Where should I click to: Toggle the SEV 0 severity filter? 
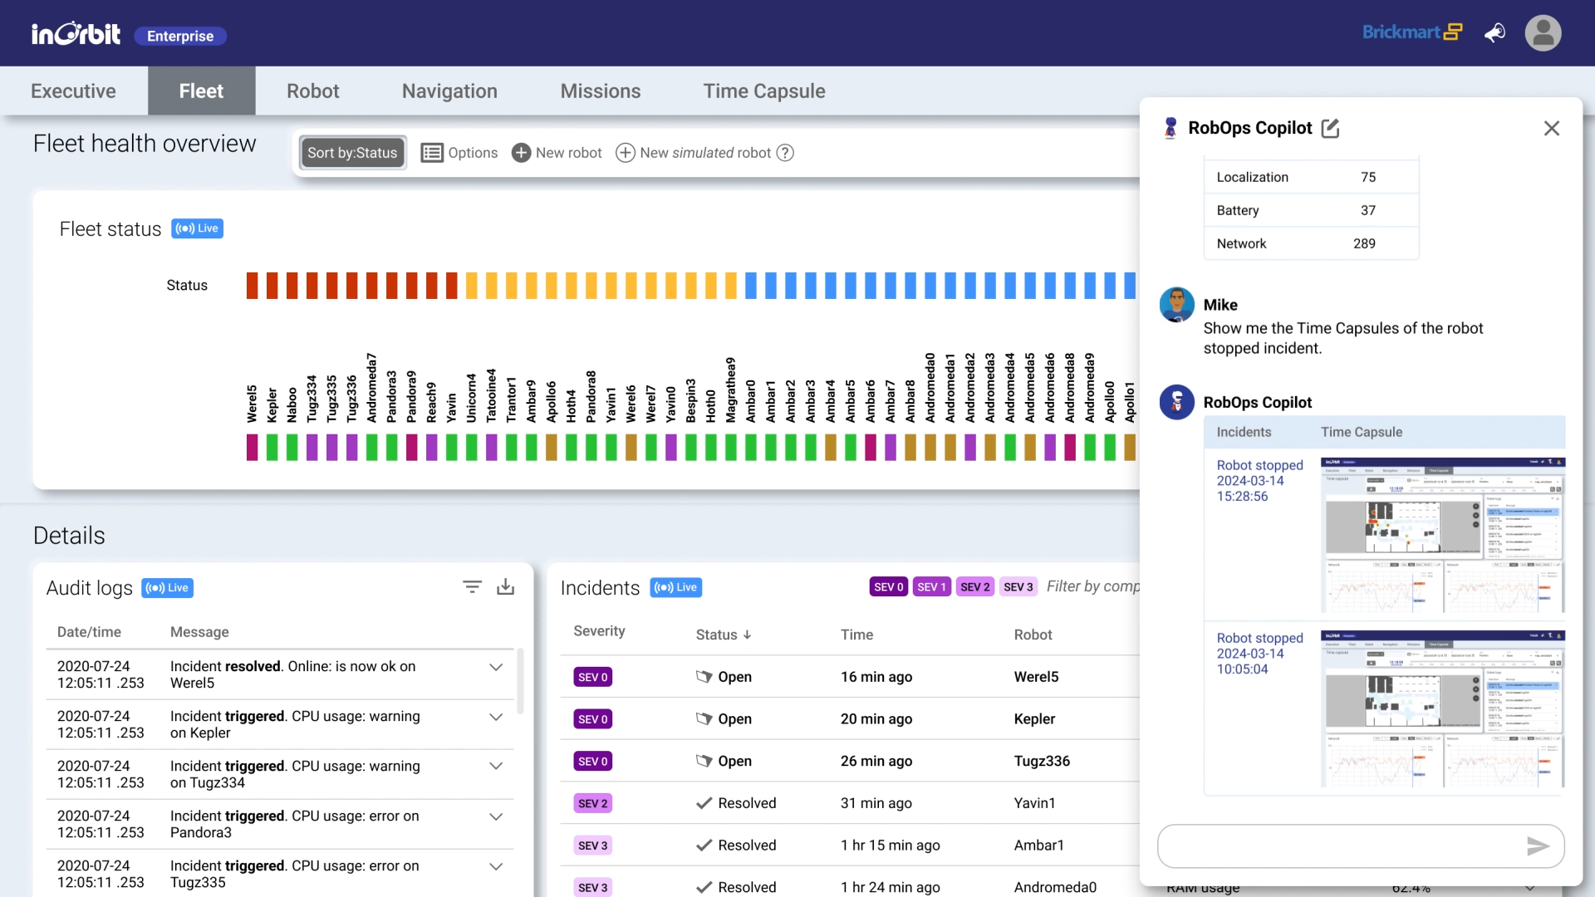[x=888, y=587]
